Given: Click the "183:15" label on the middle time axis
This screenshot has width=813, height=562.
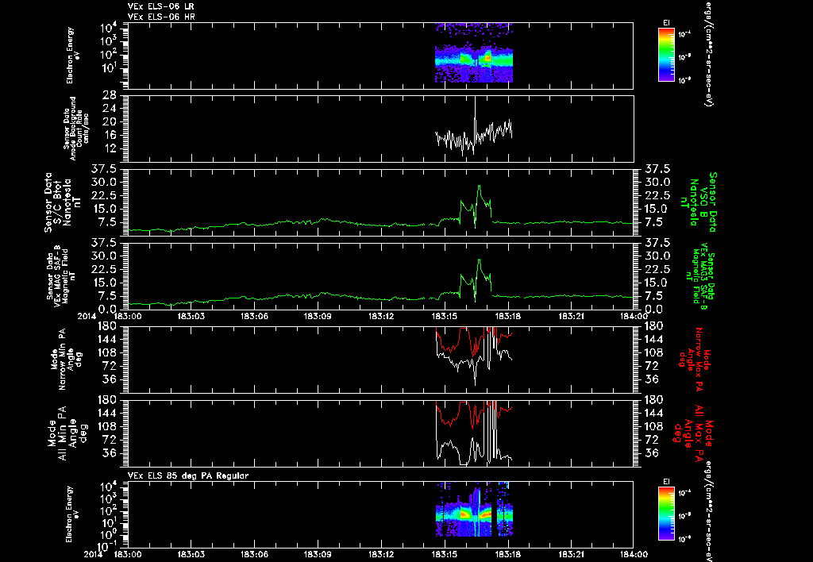Looking at the screenshot, I should (x=445, y=316).
